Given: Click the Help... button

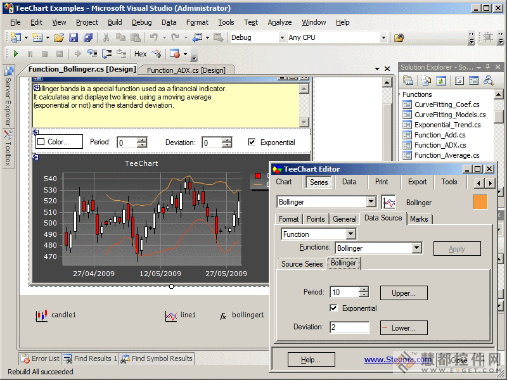Looking at the screenshot, I should click(311, 360).
